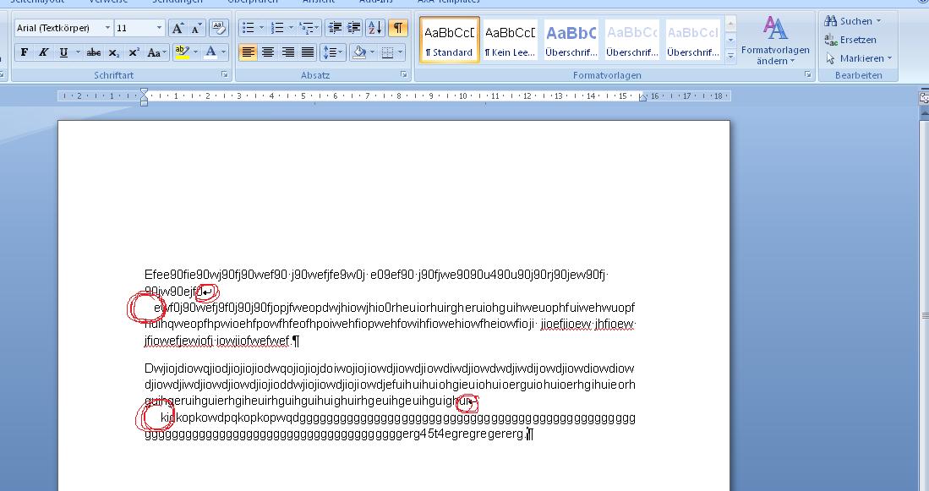Viewport: 929px width, 491px height.
Task: Open the Arial font name dropdown
Action: [107, 28]
